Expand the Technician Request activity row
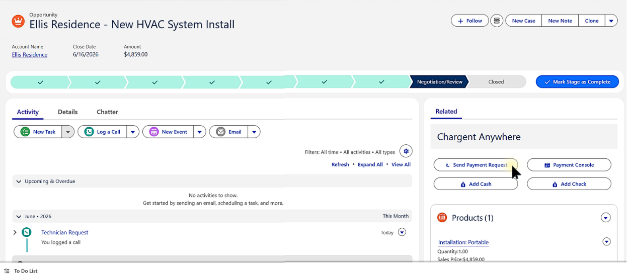 tap(15, 232)
